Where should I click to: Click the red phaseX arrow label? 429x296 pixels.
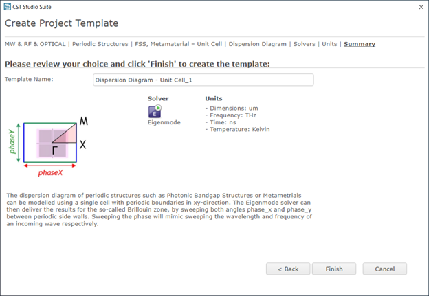[50, 173]
